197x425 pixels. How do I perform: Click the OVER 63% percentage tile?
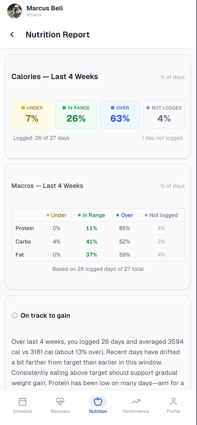click(120, 115)
